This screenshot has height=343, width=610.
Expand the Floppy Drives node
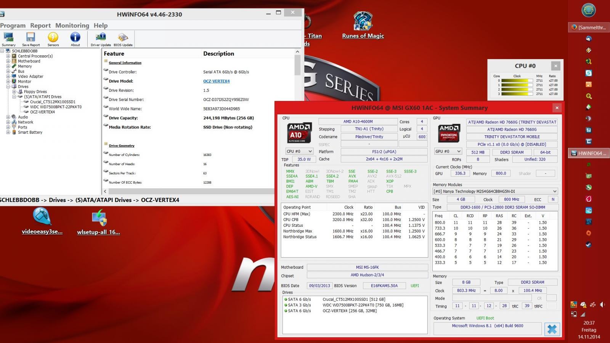coord(14,91)
